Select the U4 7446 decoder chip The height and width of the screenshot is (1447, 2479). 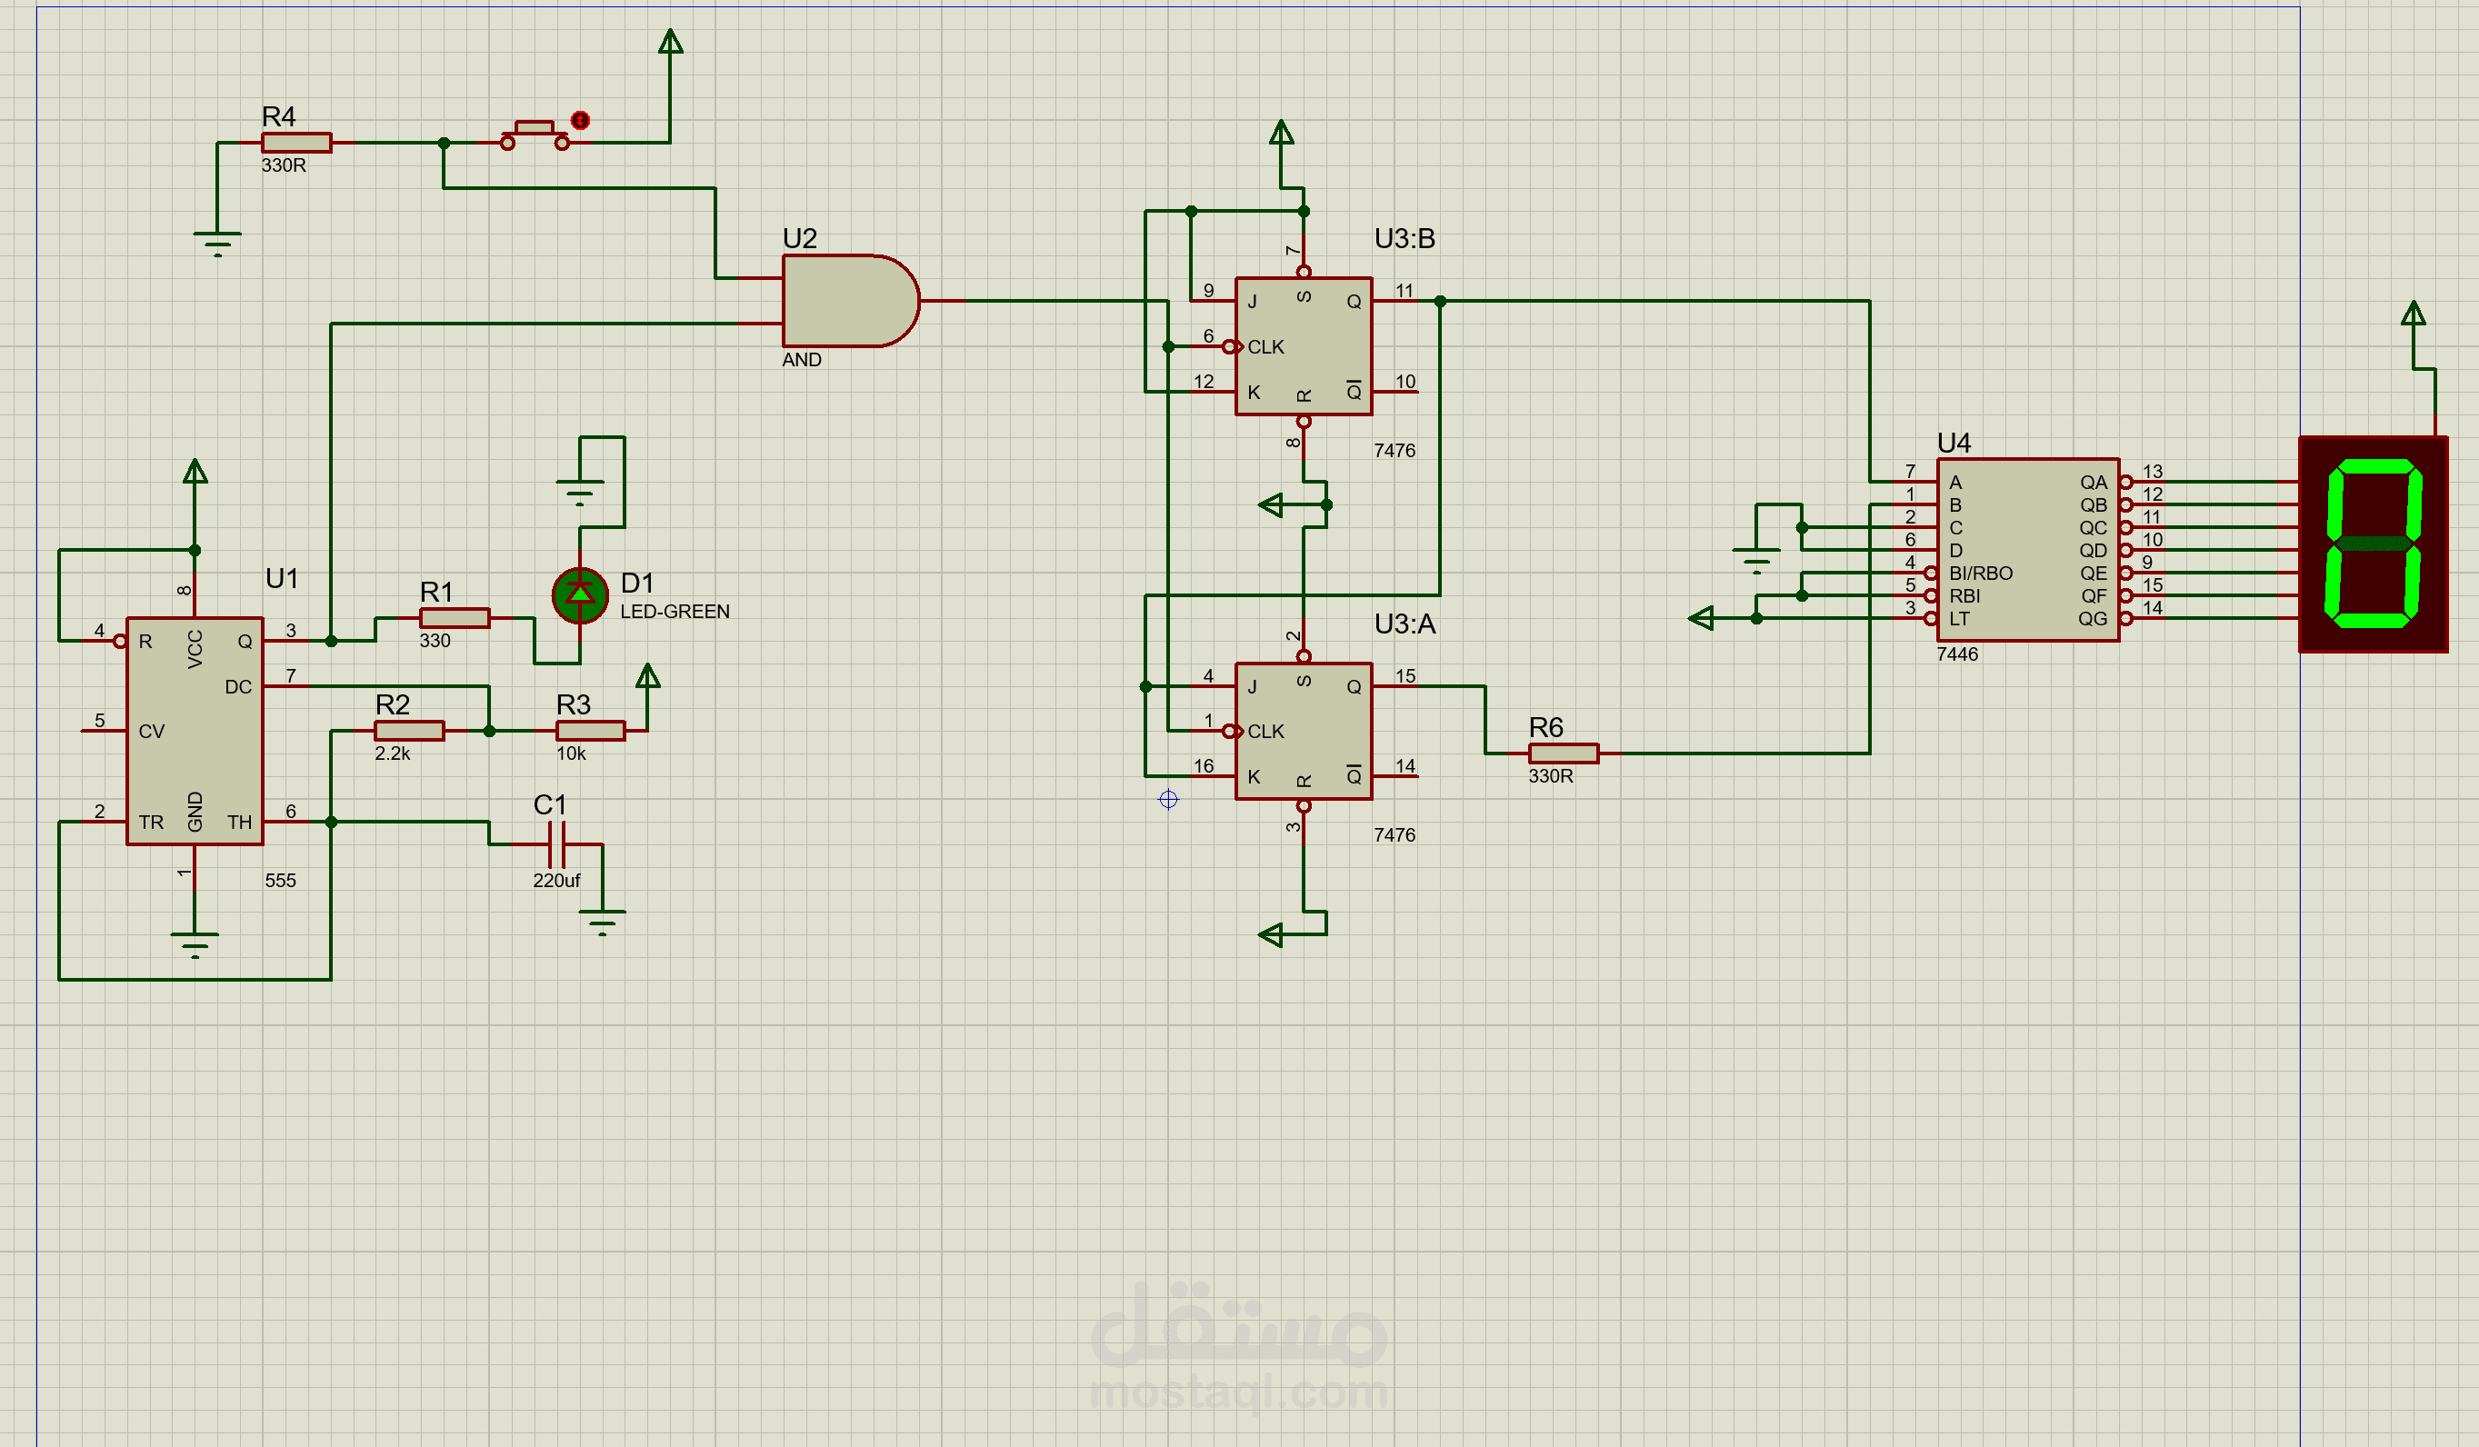coord(2027,550)
